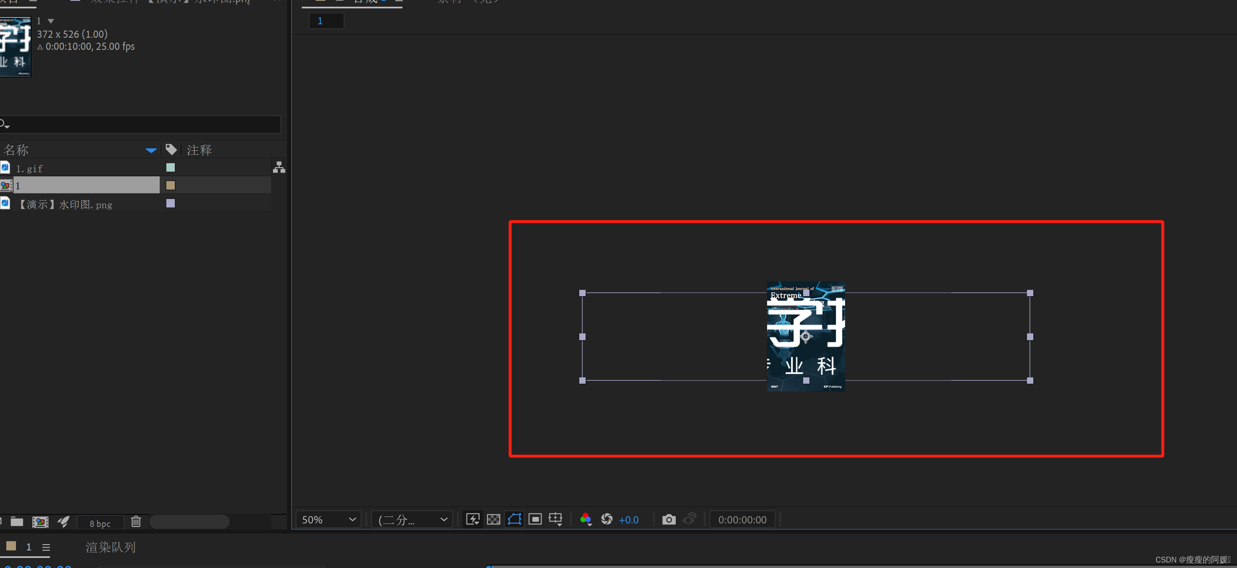Toggle region of interest
The image size is (1237, 568).
[535, 519]
